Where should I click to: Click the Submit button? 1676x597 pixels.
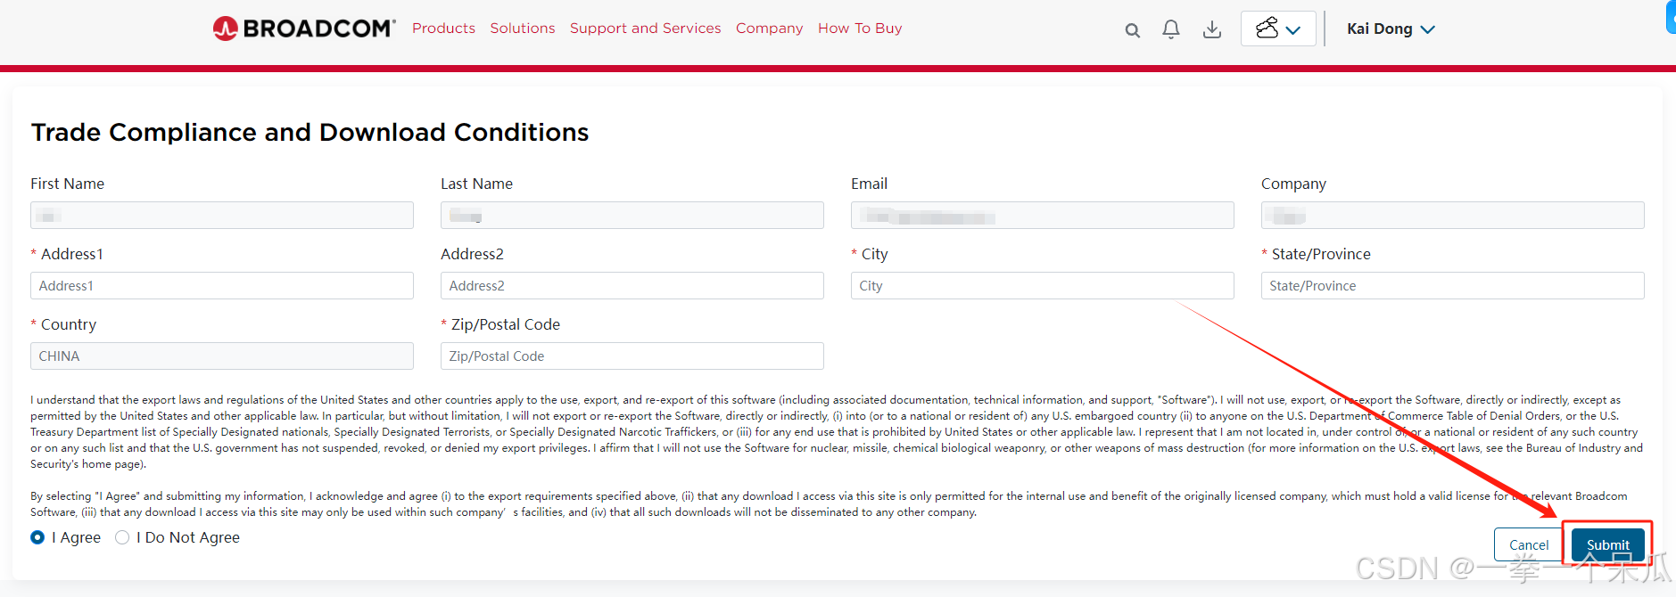point(1607,545)
